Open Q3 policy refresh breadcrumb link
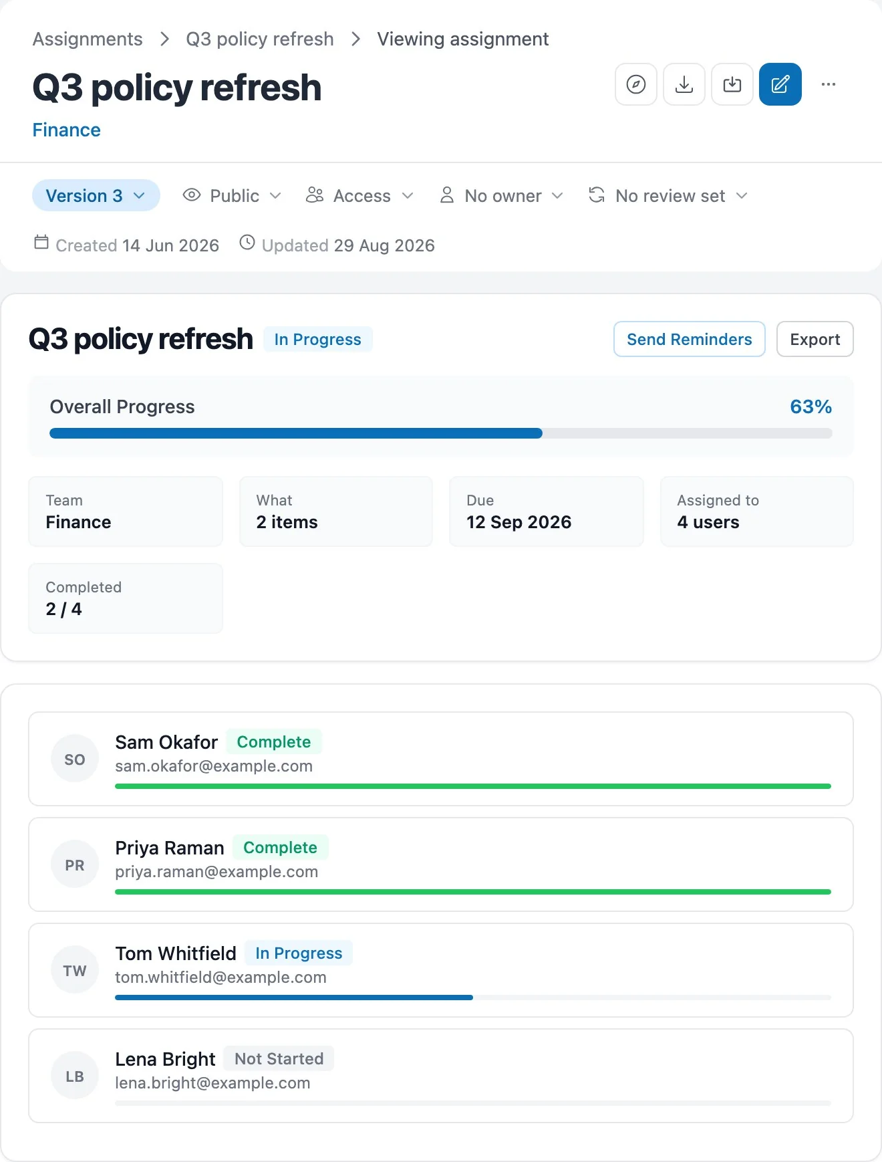The width and height of the screenshot is (882, 1162). (260, 39)
